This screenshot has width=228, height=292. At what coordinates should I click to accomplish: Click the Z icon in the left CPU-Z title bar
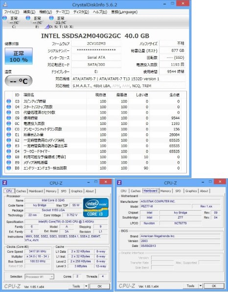5,183
